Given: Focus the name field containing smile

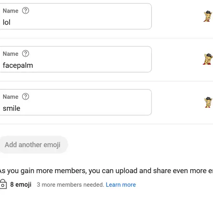Looking at the screenshot, I should (x=76, y=102).
